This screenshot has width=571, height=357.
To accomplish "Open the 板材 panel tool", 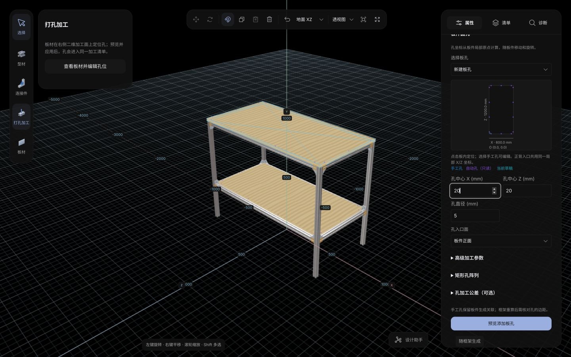I will coord(21,146).
